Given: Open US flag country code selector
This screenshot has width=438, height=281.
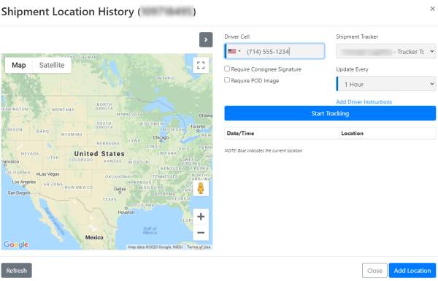Looking at the screenshot, I should pos(234,51).
